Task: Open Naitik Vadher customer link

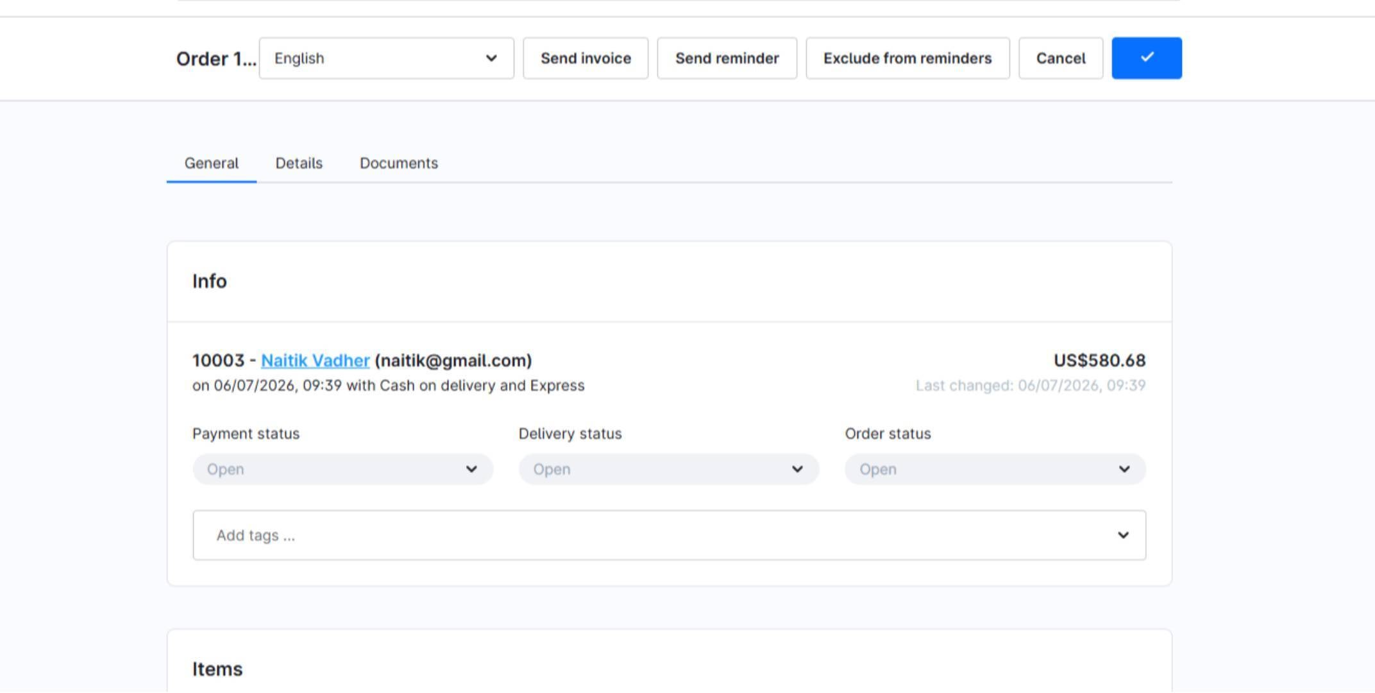Action: [316, 361]
